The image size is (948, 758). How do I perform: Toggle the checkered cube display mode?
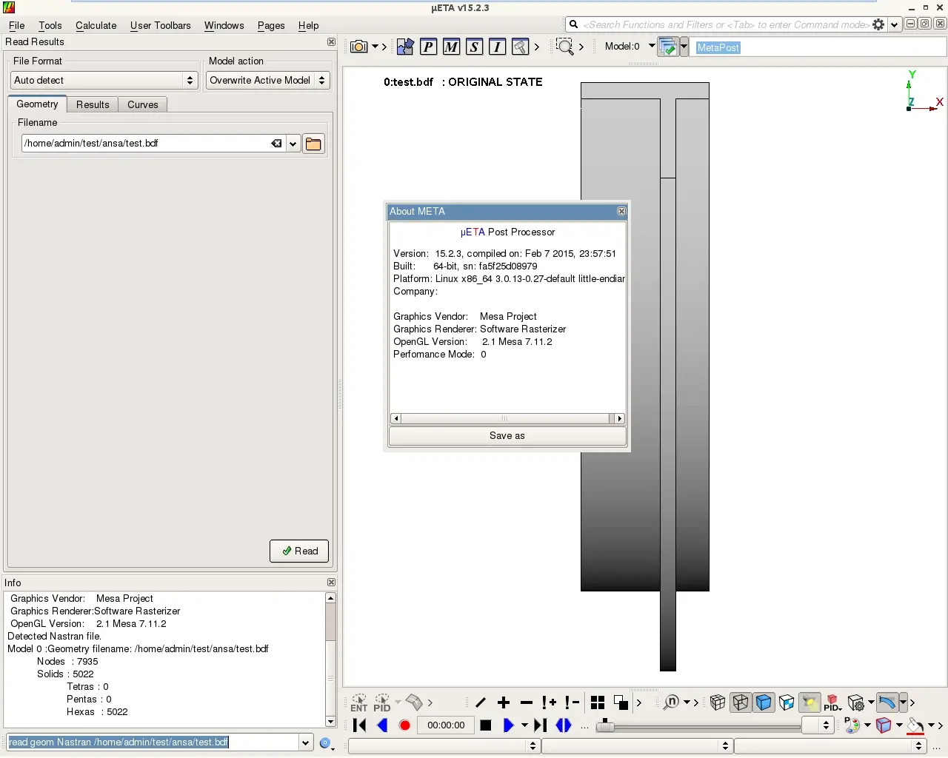point(787,702)
